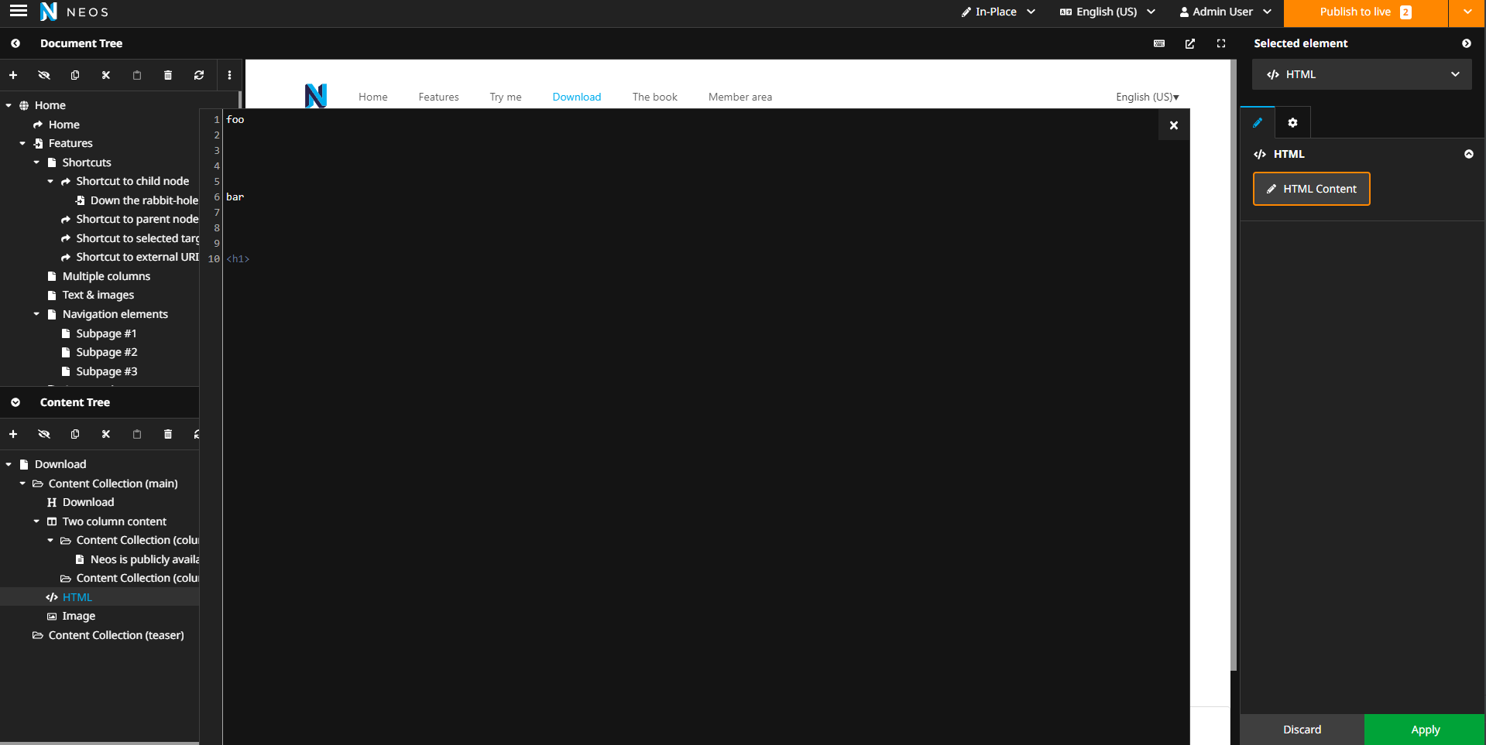
Task: Add a new node in the Document Tree
Action: [12, 75]
